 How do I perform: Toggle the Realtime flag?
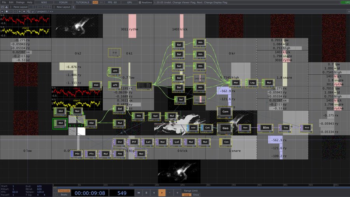pyautogui.click(x=145, y=2)
